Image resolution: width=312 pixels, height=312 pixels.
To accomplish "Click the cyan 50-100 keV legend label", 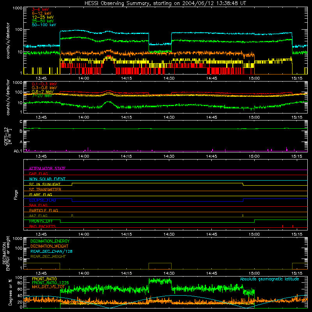I will point(44,25).
